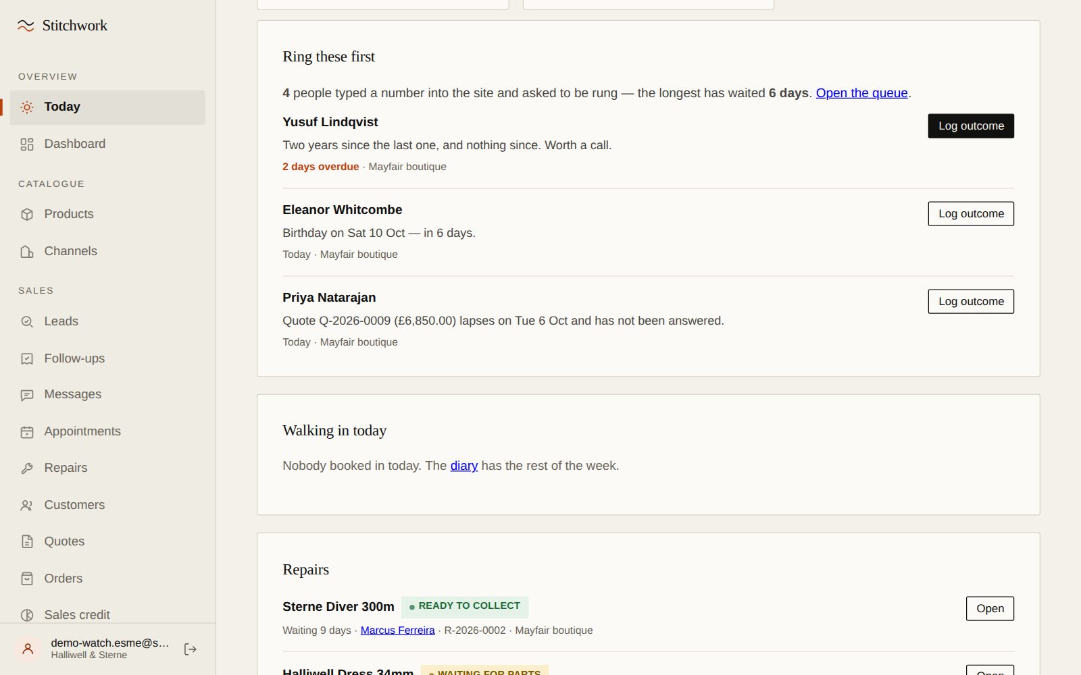
Task: Click the Channels icon in sidebar
Action: pos(27,252)
